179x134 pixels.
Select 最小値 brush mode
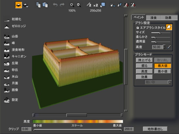[163, 71]
